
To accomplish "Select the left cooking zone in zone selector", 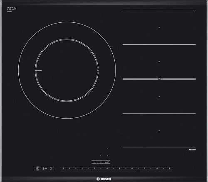I will [94, 162].
